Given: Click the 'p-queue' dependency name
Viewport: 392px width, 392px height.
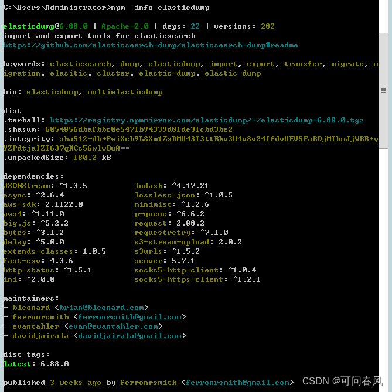Looking at the screenshot, I should [151, 214].
